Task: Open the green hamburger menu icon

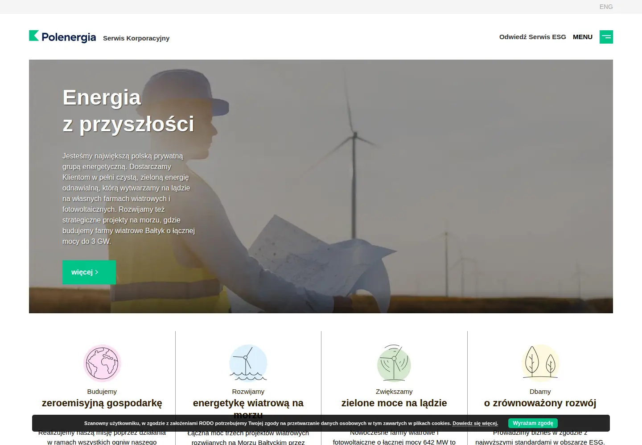Action: 606,37
